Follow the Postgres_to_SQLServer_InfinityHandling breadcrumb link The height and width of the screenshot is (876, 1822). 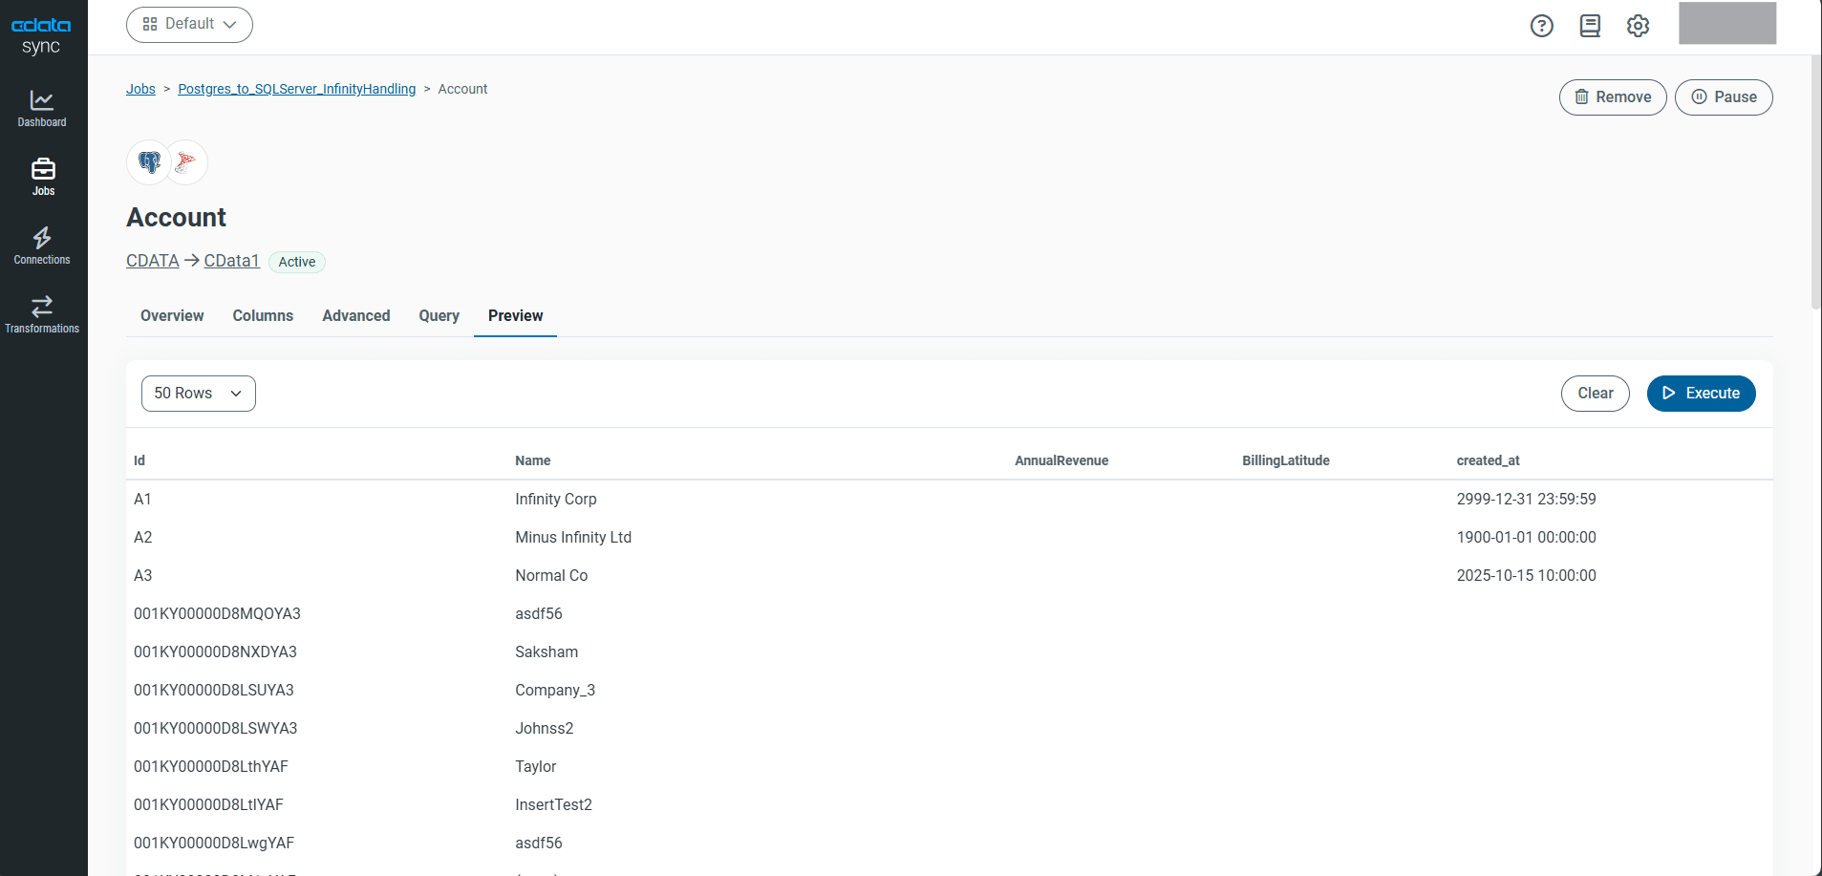(296, 89)
